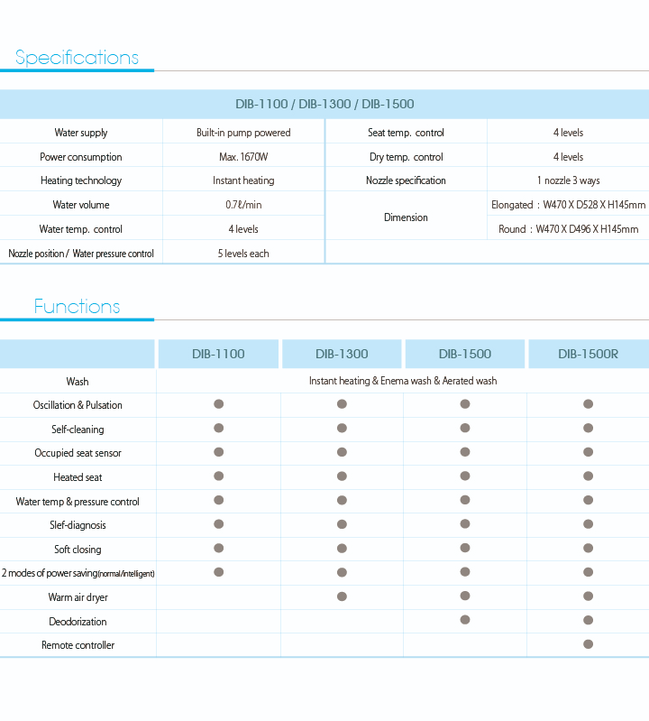Image resolution: width=649 pixels, height=721 pixels.
Task: Click the Warm air dryer label
Action: point(78,597)
